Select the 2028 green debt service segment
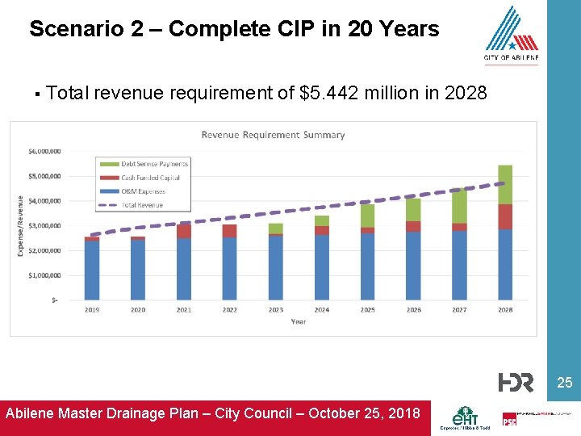 click(x=505, y=185)
